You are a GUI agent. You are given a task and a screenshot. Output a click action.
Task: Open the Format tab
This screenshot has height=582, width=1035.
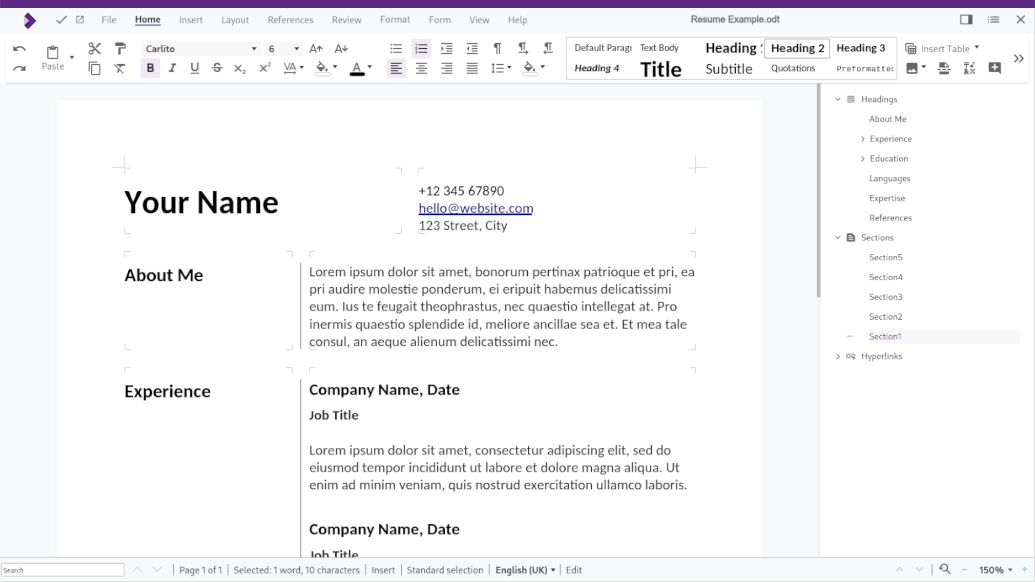tap(395, 19)
